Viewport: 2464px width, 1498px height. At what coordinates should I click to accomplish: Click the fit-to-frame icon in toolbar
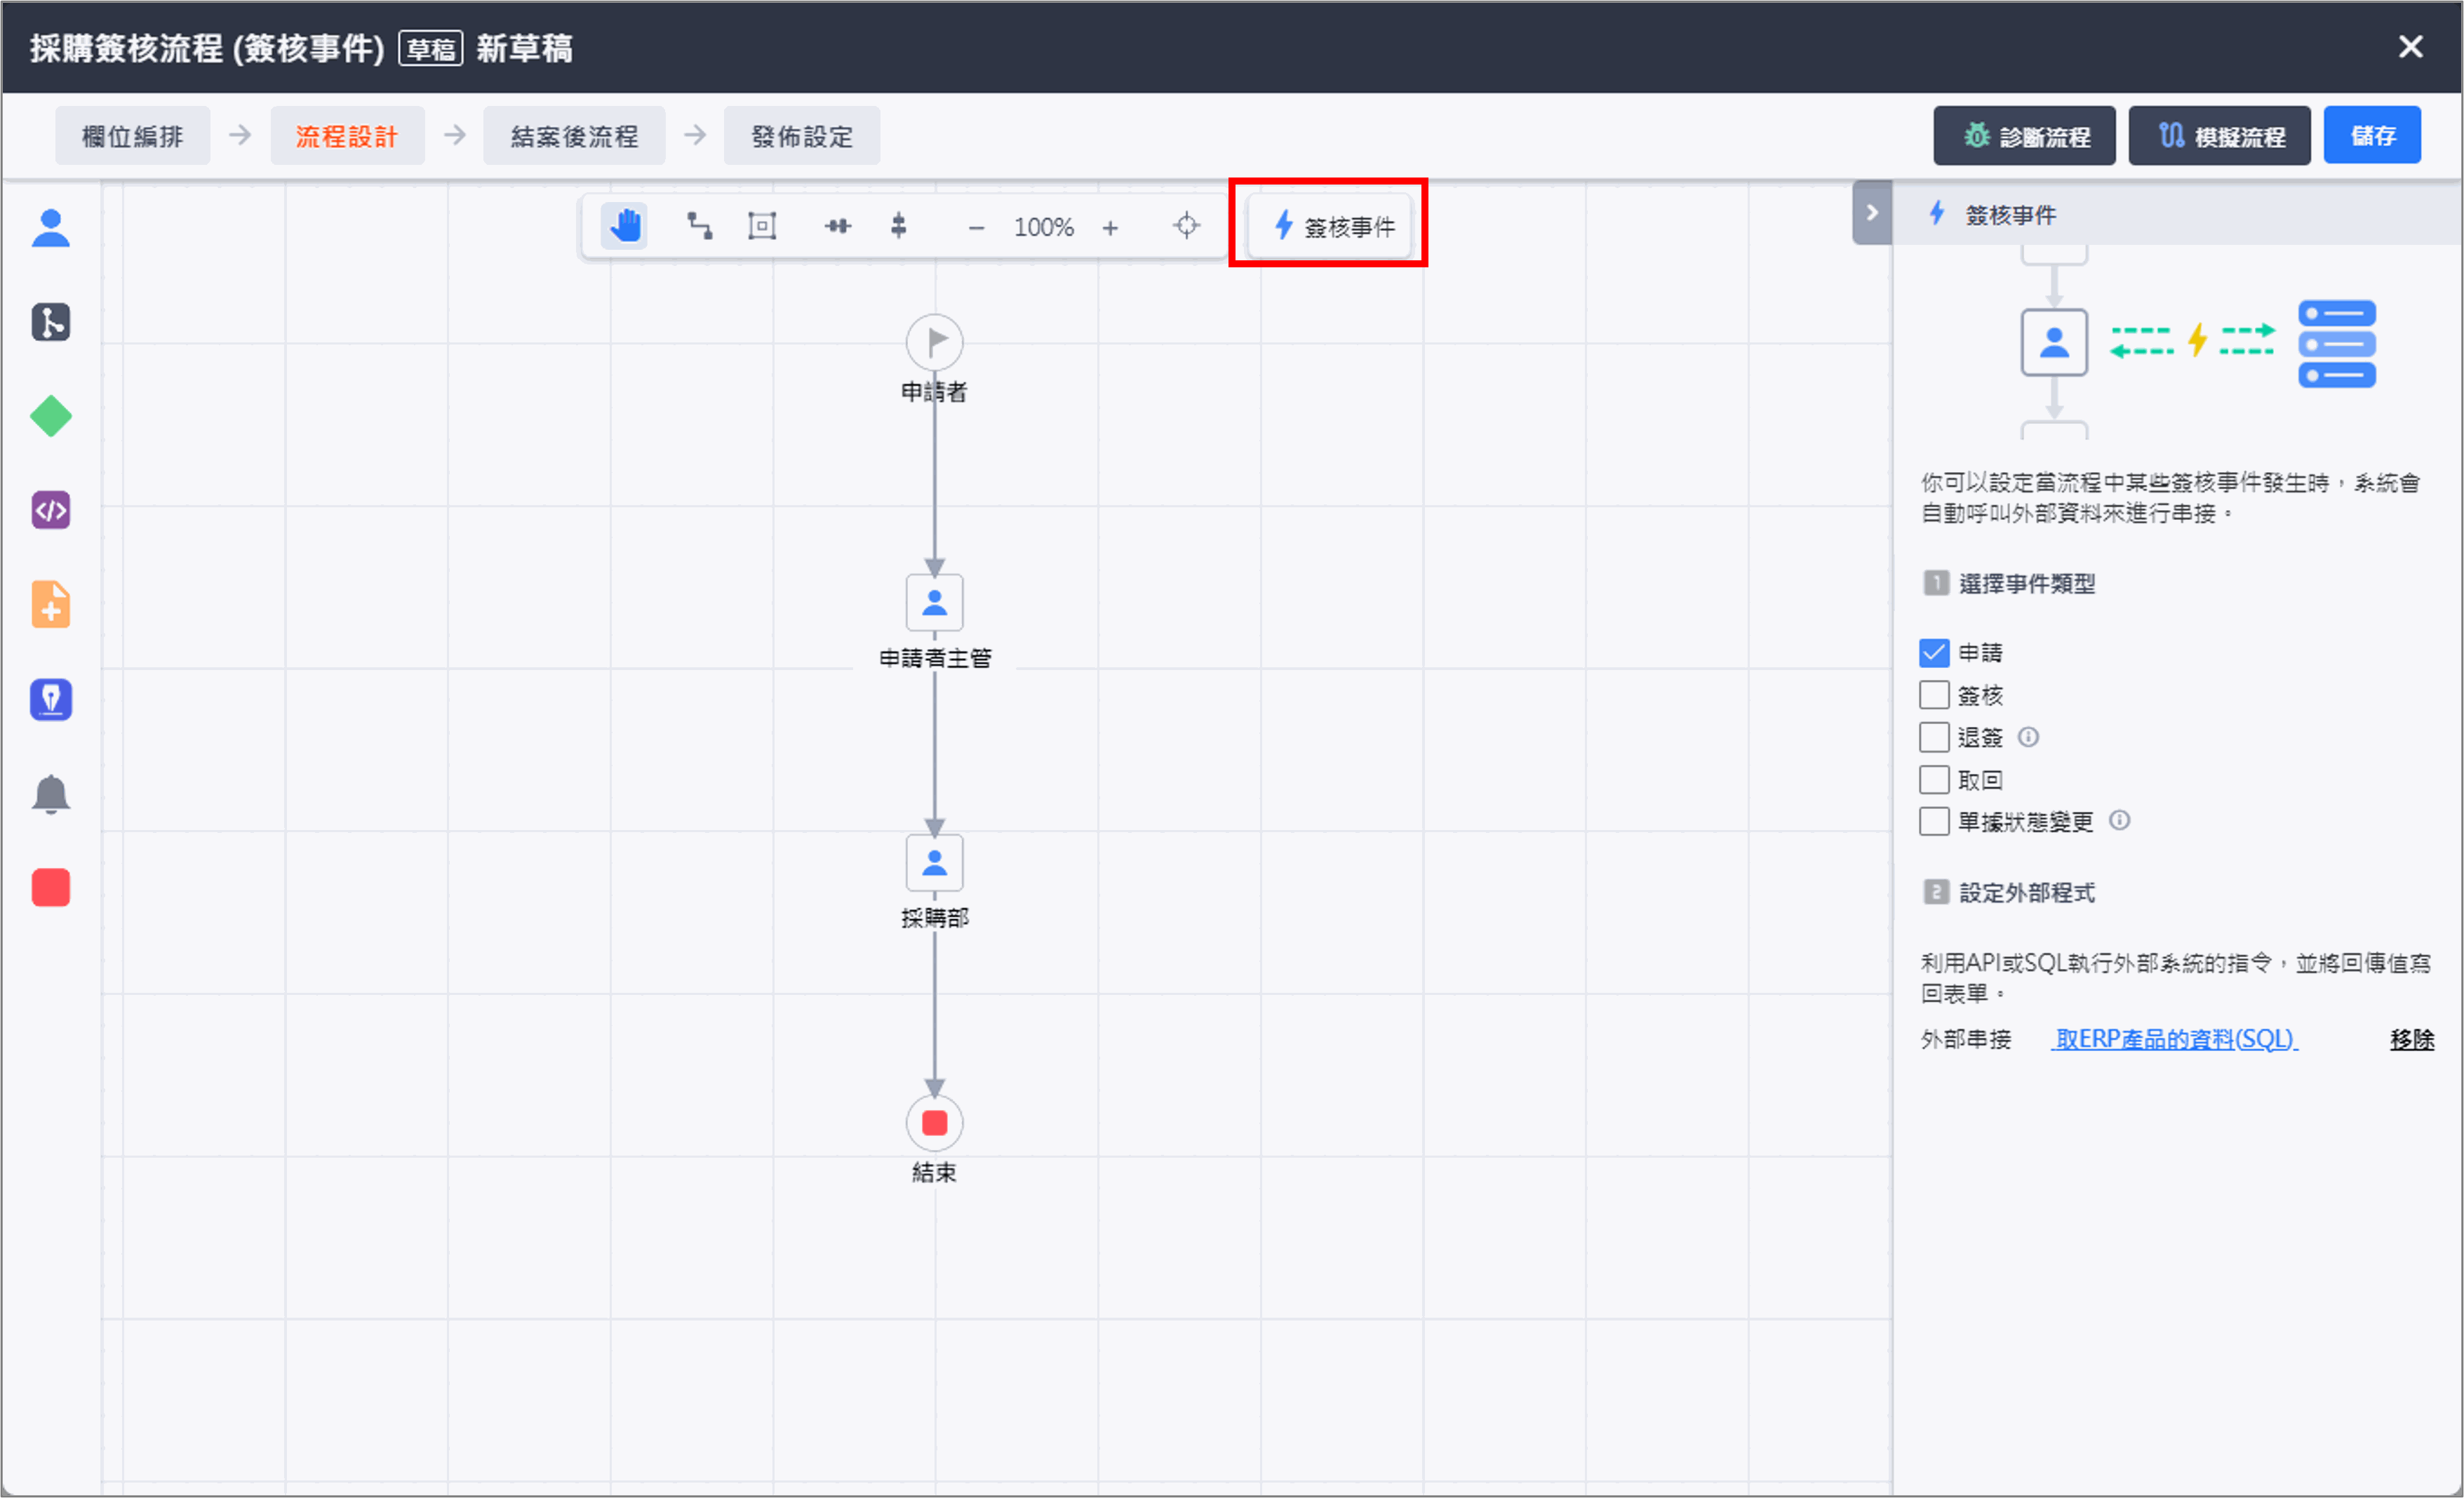(762, 226)
